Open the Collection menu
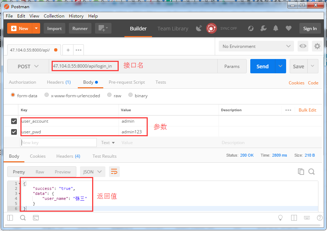Viewport: 327px width, 231px height. [54, 16]
